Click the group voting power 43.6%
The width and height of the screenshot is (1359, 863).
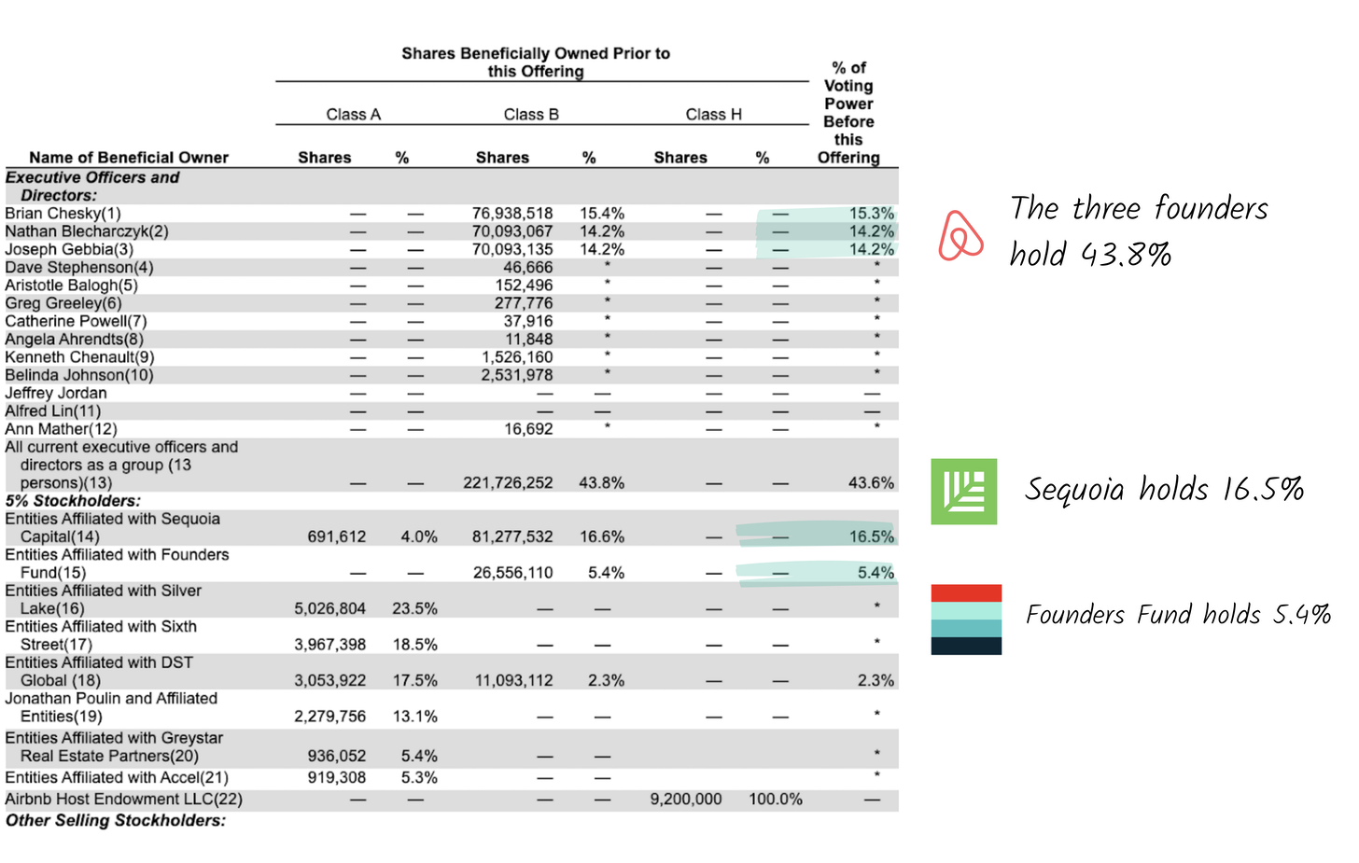click(x=871, y=483)
